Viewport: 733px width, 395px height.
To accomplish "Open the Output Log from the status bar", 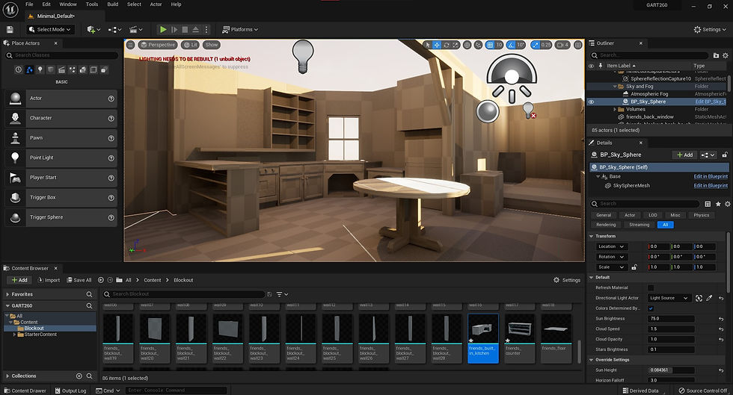I will [x=70, y=391].
